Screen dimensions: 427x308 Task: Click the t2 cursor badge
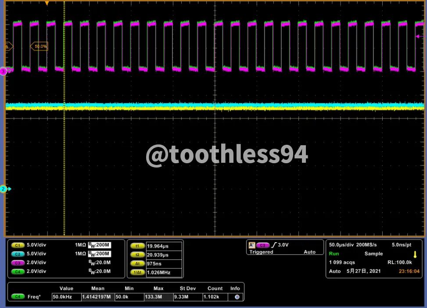click(137, 254)
